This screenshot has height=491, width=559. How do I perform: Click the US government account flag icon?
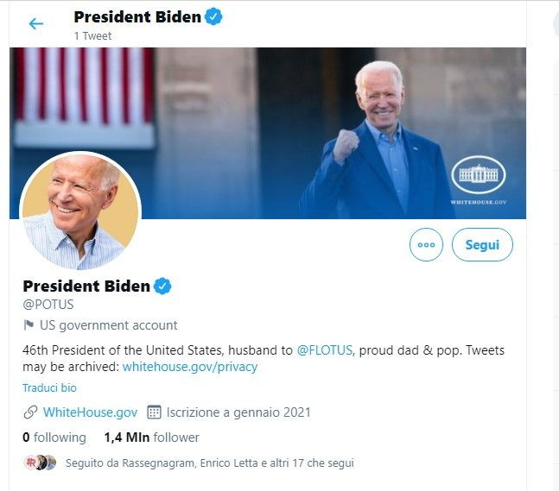29,325
